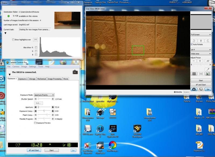Image resolution: width=215 pixels, height=157 pixels.
Task: Open the SILKYPIX Developer desktop shortcut
Action: 137,131
